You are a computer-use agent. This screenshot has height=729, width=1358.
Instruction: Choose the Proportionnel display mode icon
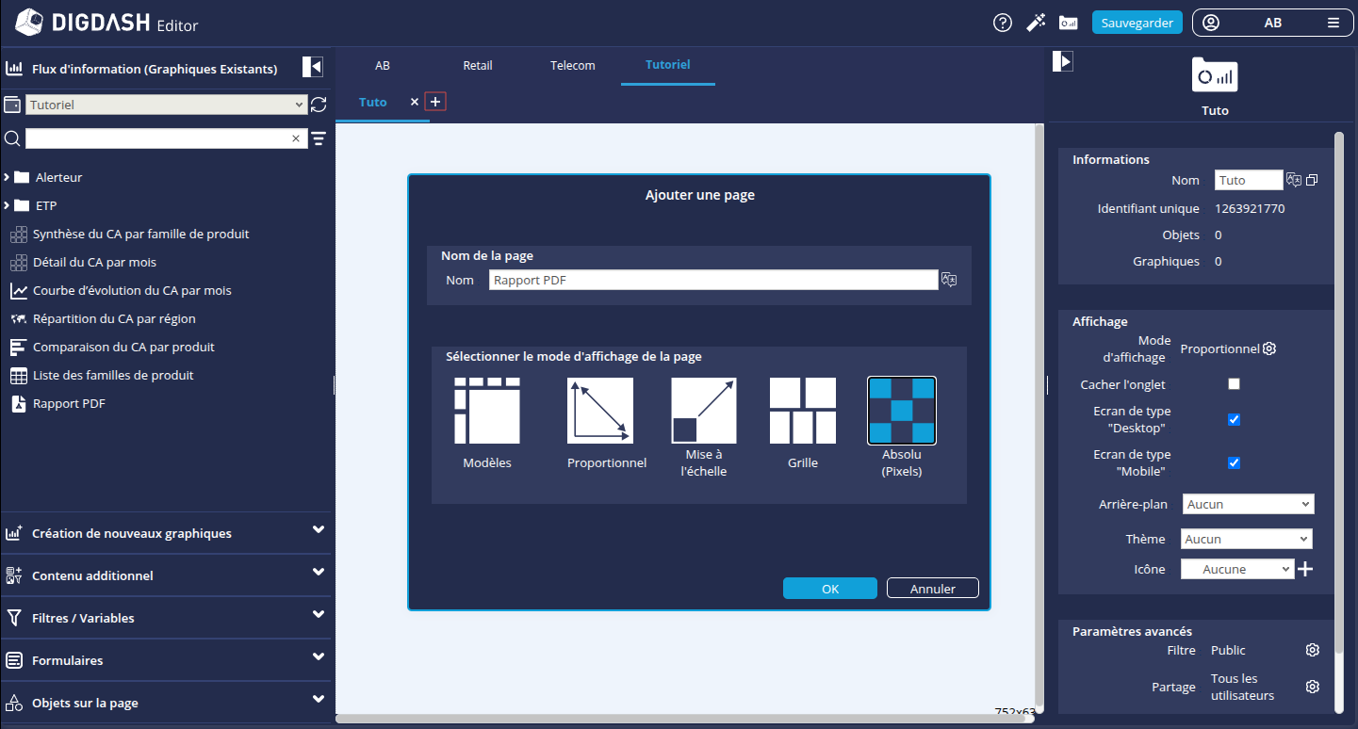600,411
